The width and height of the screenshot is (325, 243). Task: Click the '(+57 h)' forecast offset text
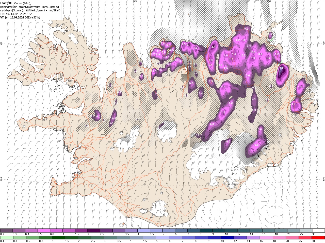pos(35,17)
